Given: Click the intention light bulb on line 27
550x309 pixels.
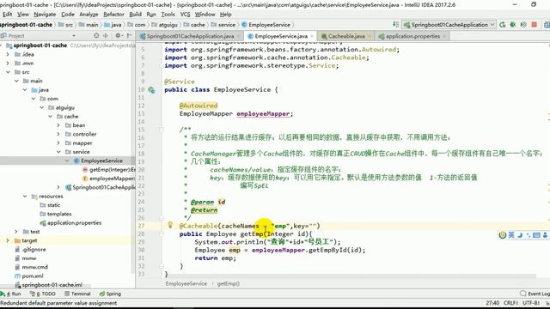Looking at the screenshot, I should 170,225.
